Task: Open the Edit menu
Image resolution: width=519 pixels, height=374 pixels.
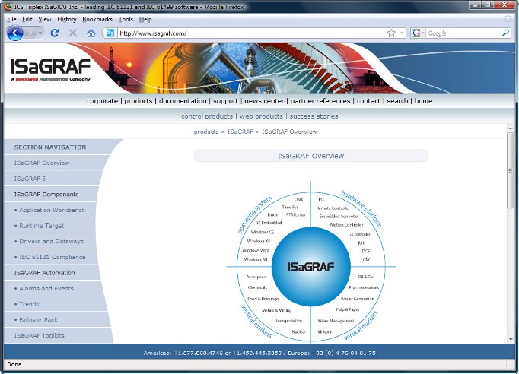Action: point(27,19)
